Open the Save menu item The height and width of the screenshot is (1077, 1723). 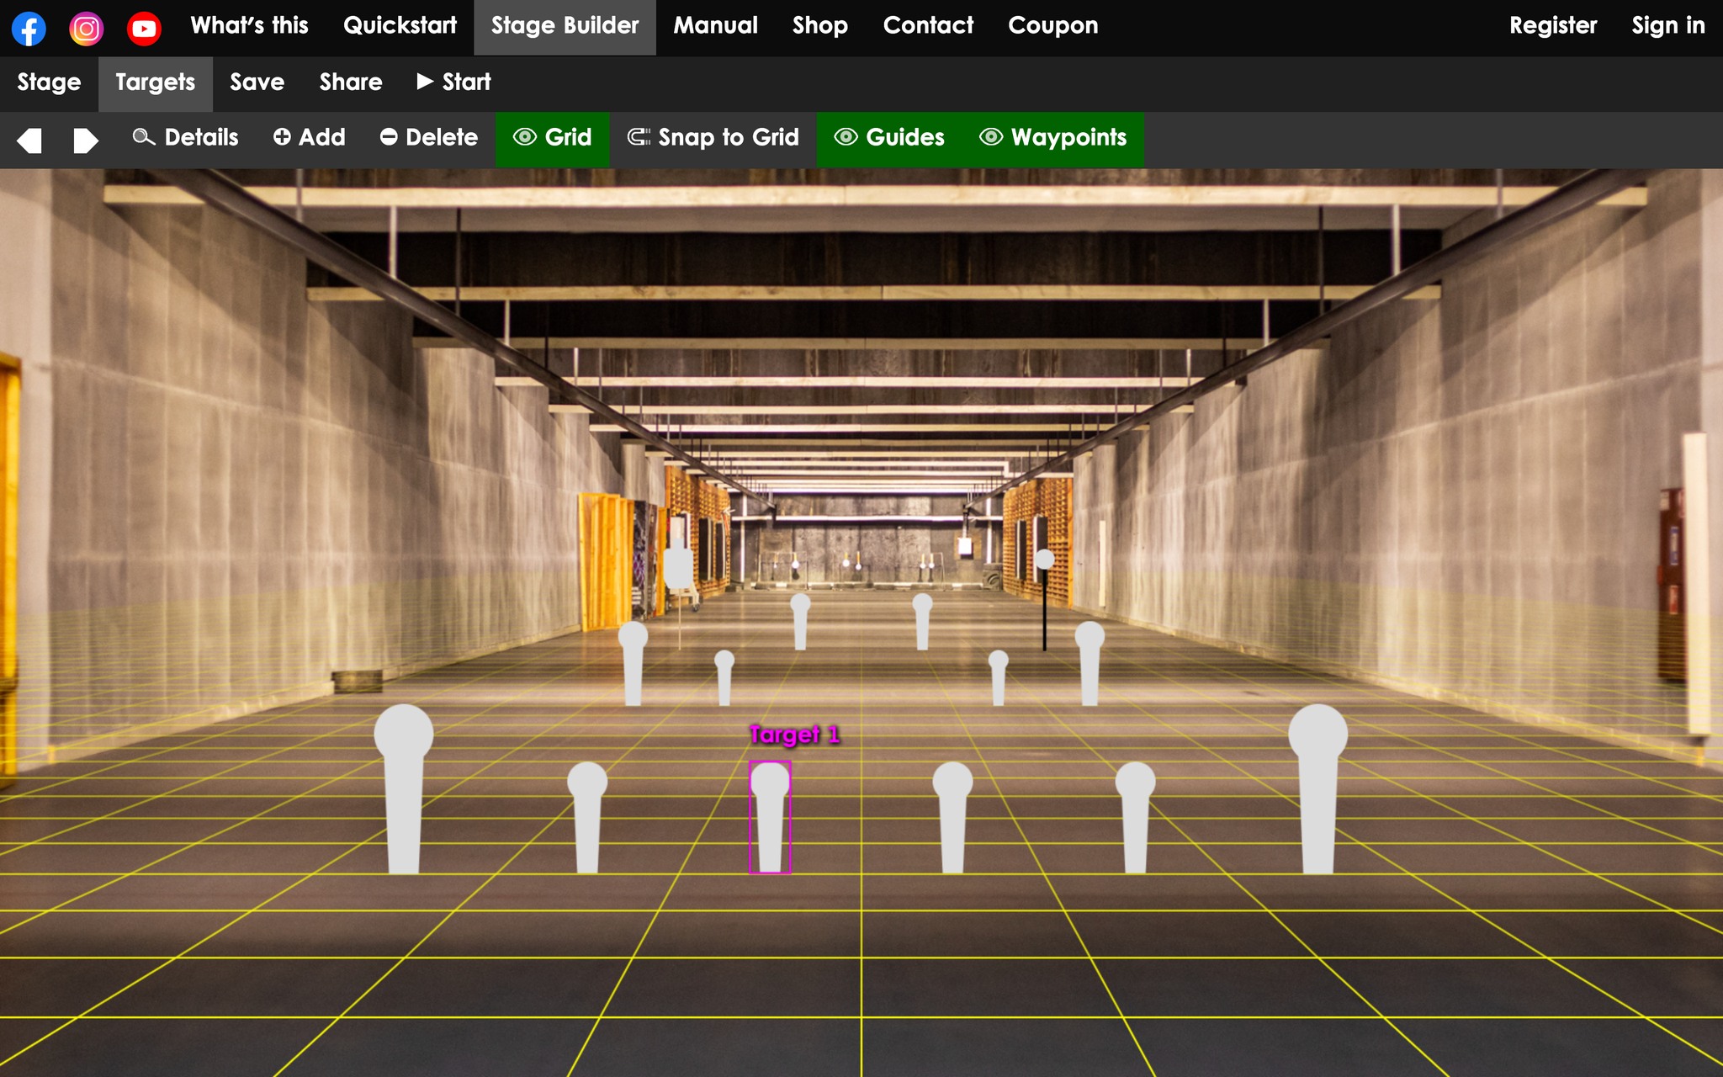click(x=257, y=82)
